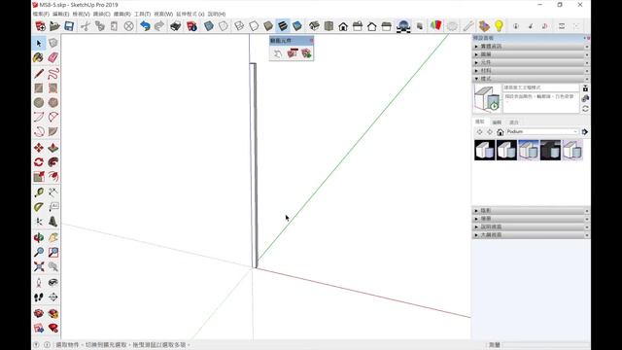The image size is (622, 350).
Task: Open the 鏡頭(C) menu
Action: click(x=101, y=14)
